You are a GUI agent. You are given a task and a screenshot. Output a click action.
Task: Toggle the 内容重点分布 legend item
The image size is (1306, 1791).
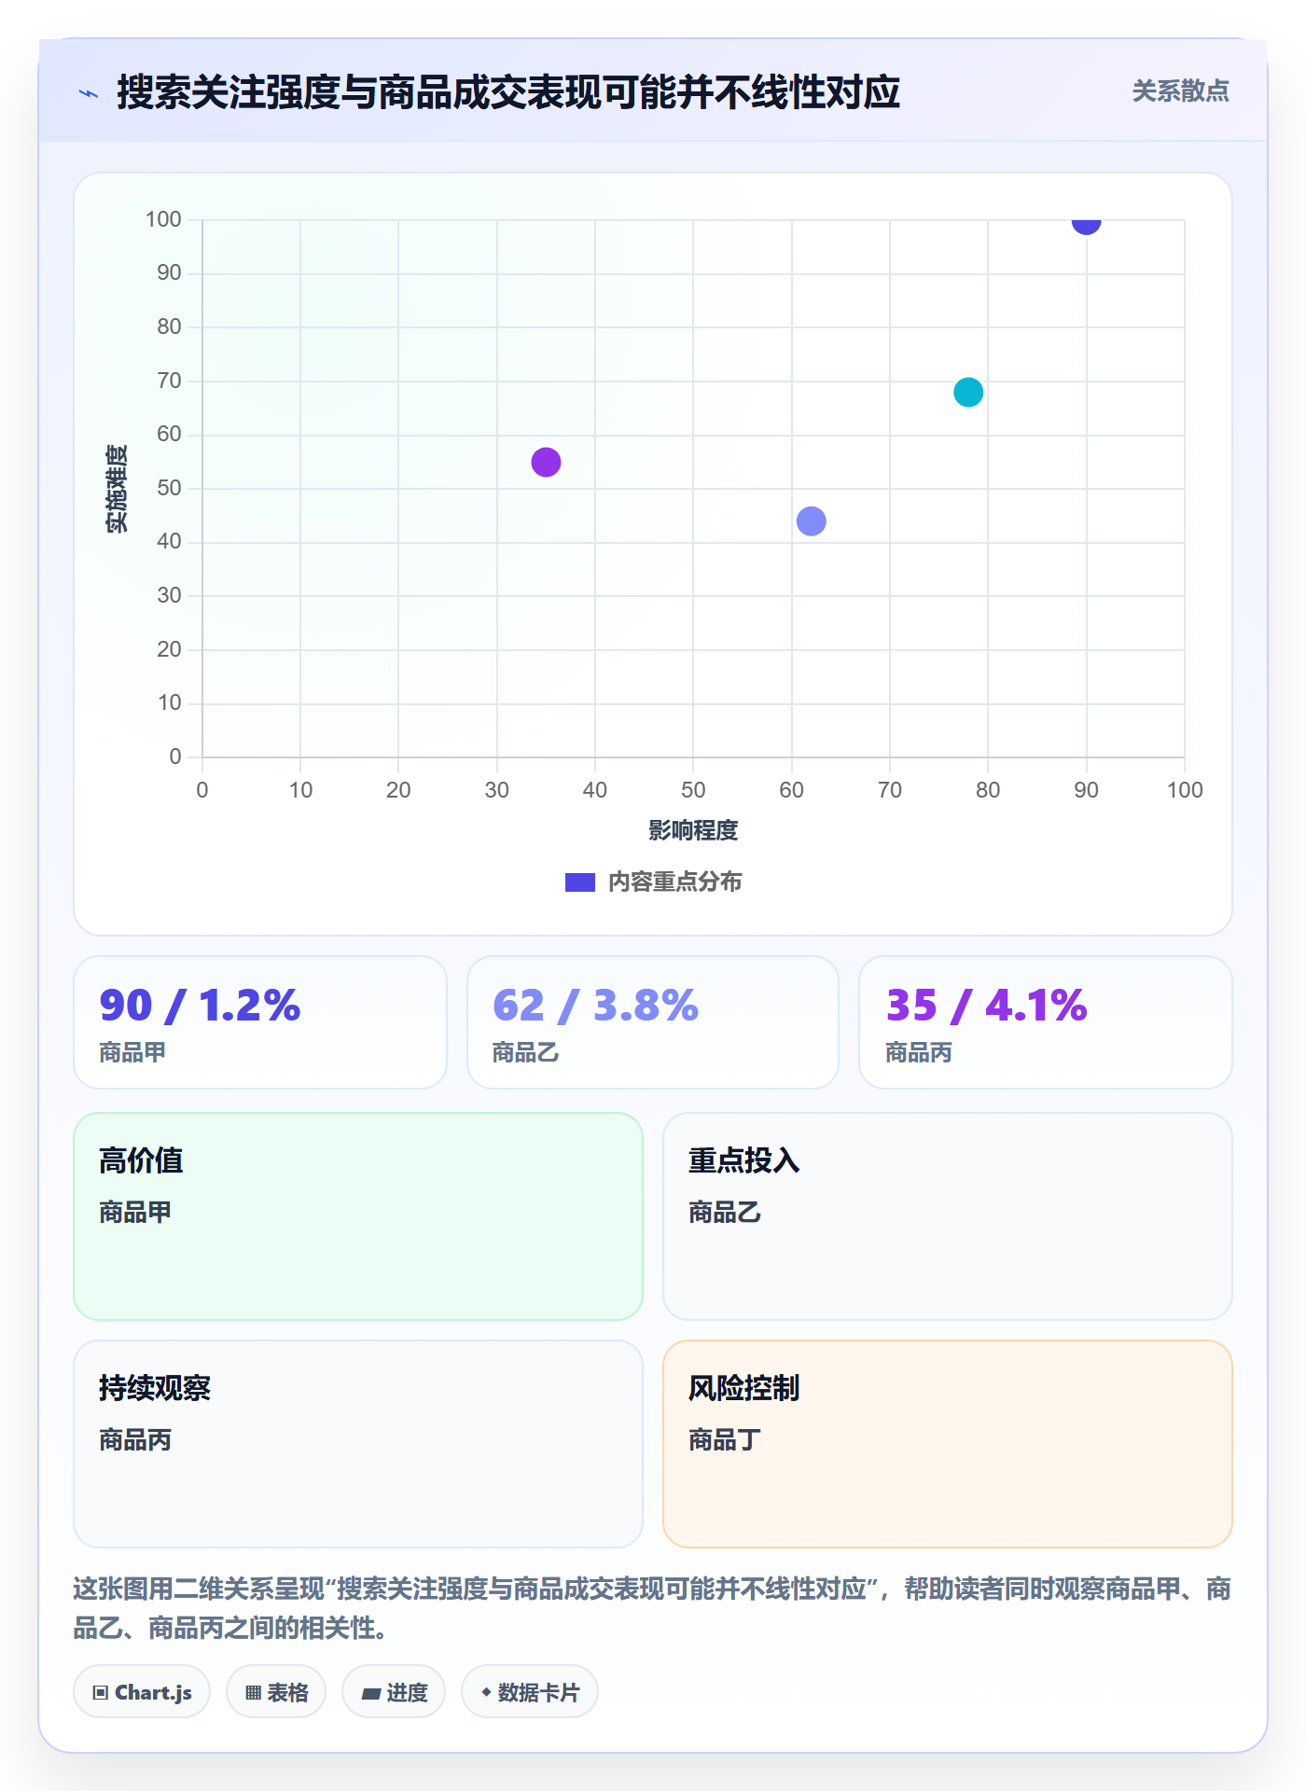(x=653, y=882)
